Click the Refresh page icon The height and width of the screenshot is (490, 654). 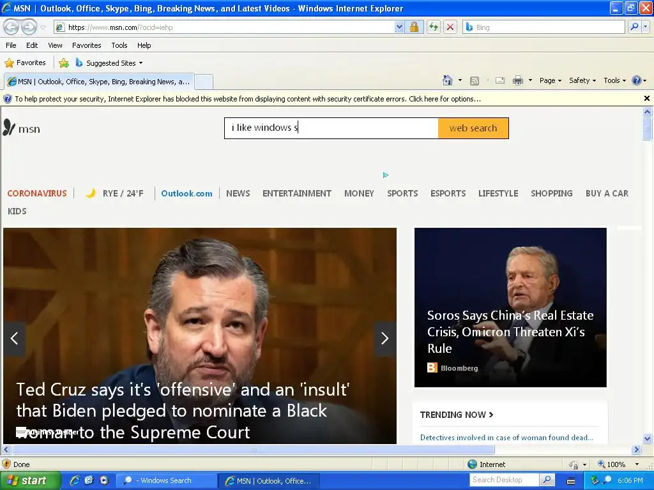[x=434, y=27]
